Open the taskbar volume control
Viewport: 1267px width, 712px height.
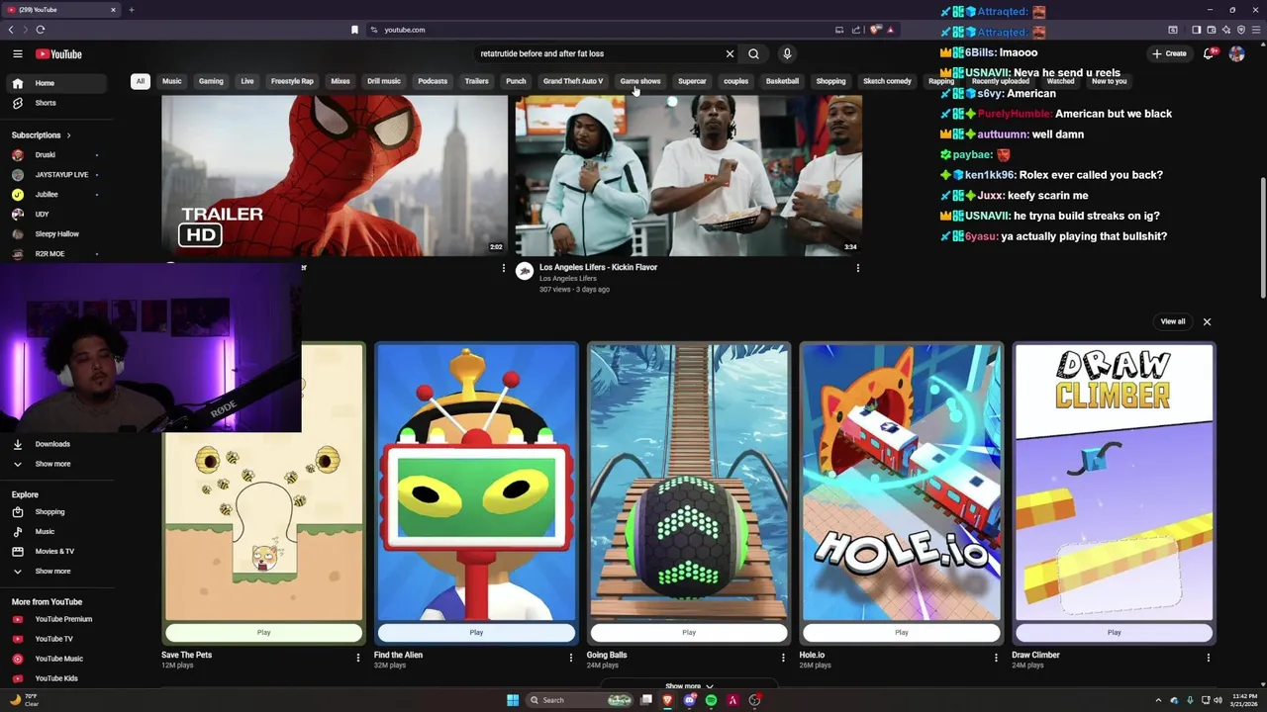pyautogui.click(x=1218, y=700)
